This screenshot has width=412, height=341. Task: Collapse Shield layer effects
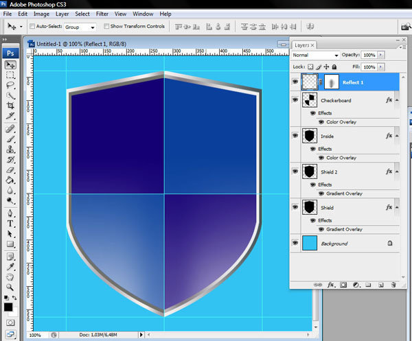click(x=397, y=207)
